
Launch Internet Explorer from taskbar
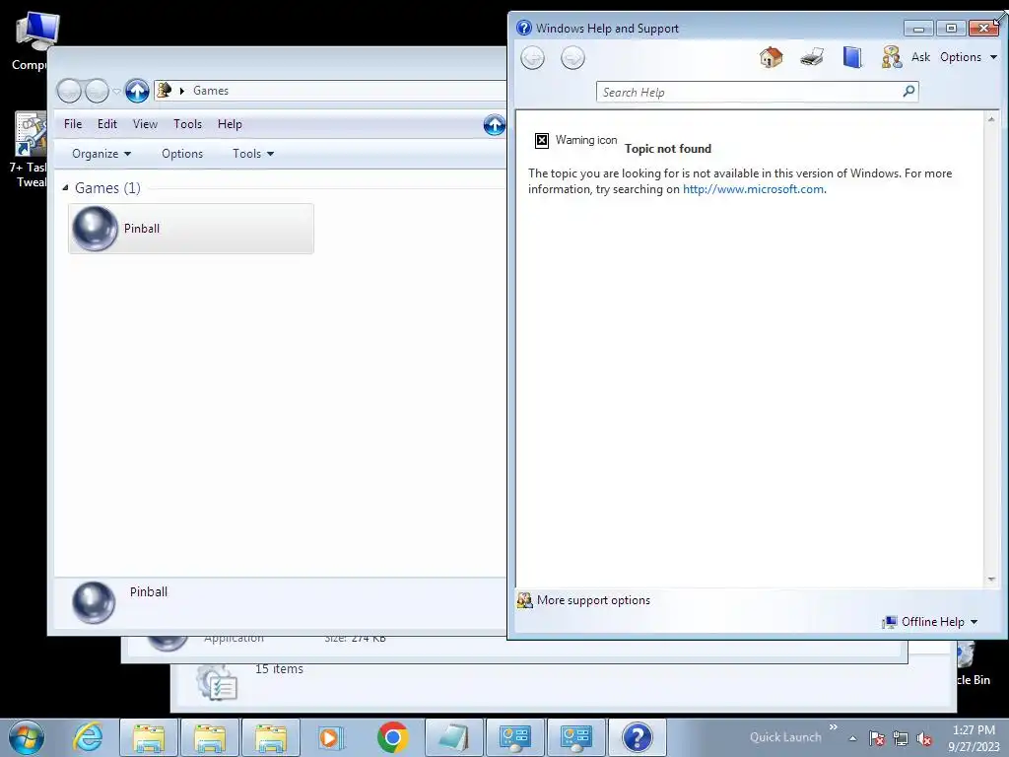(88, 737)
